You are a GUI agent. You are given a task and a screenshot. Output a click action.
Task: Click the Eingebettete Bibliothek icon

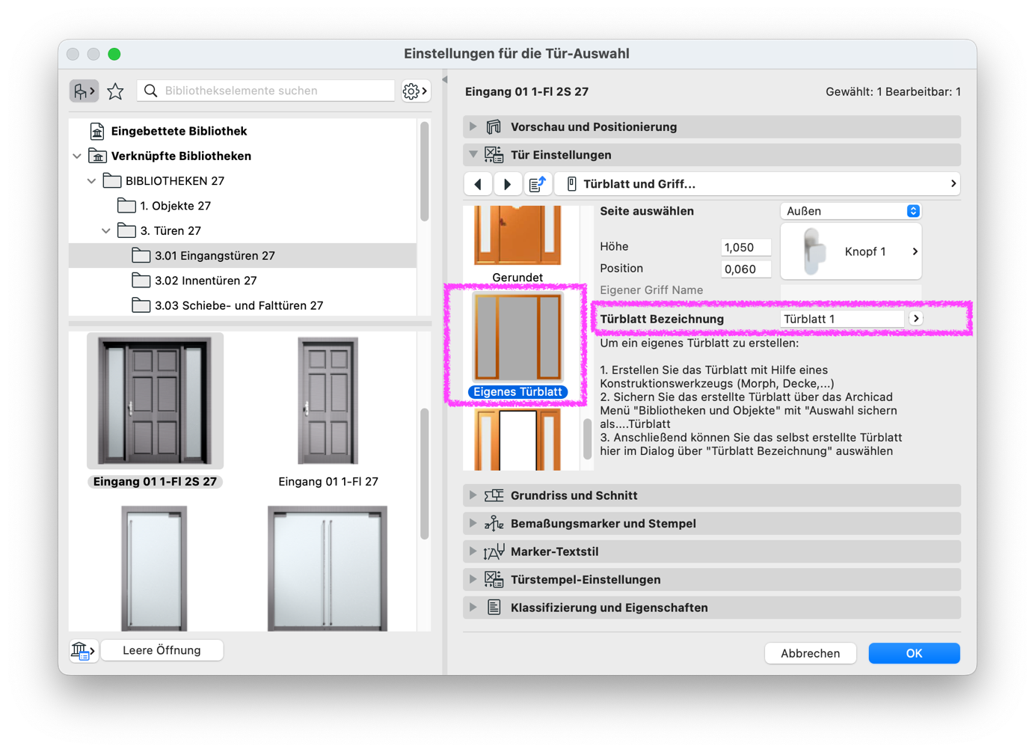tap(97, 131)
